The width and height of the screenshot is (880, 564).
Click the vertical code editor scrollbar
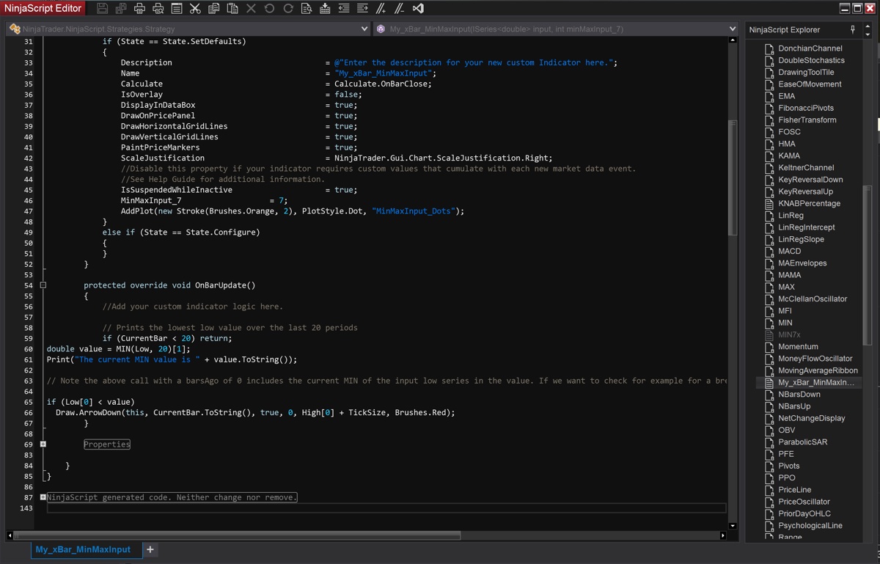732,176
